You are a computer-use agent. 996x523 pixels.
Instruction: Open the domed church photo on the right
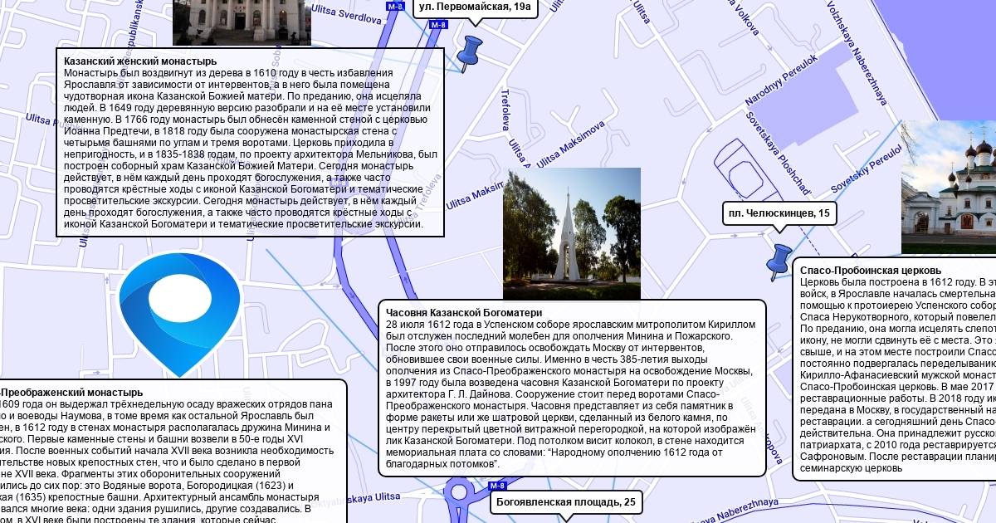948,187
